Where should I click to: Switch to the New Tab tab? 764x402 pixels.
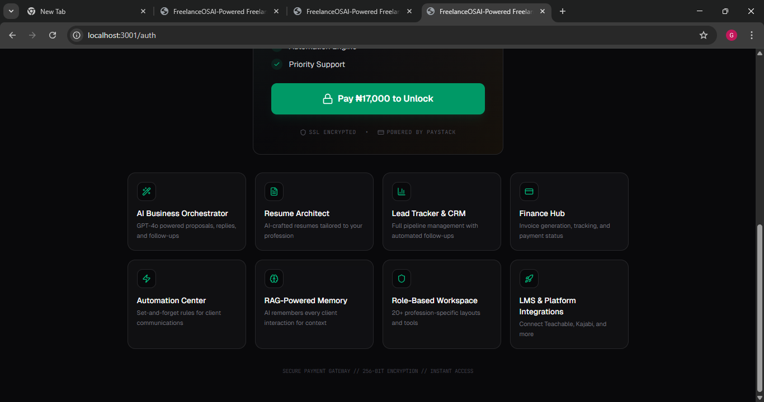click(87, 11)
